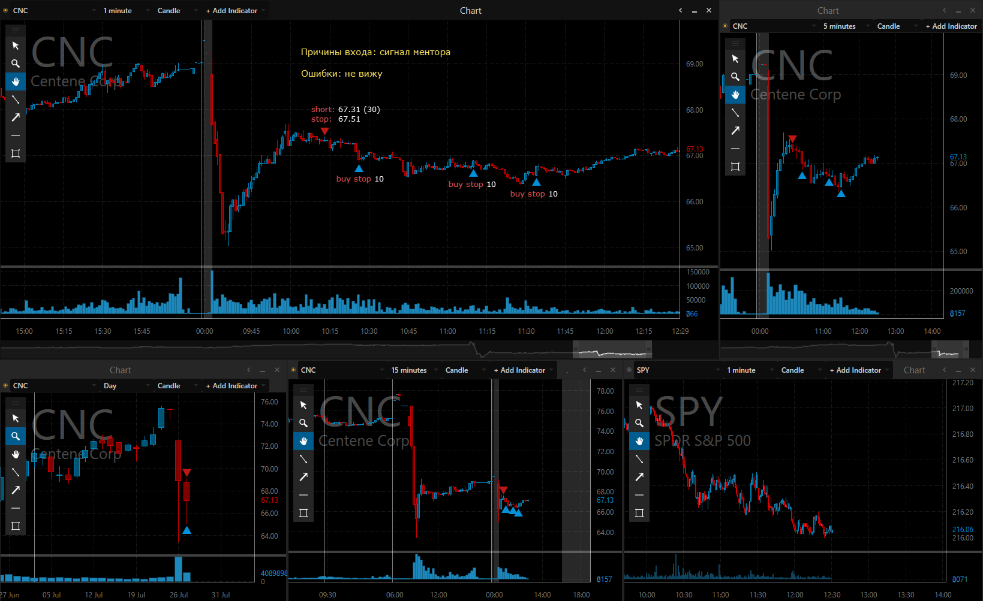
Task: Click the first blue buy stop marker near 10:30
Action: pos(359,168)
